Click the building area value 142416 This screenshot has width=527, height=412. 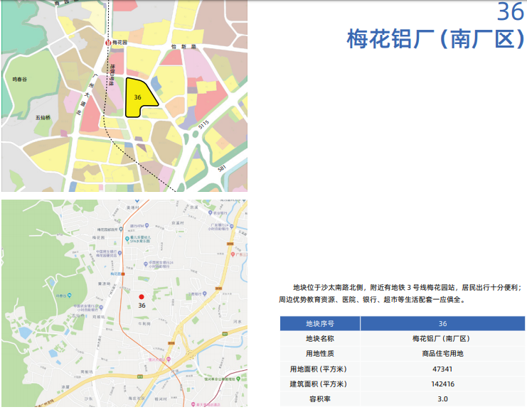(x=442, y=384)
